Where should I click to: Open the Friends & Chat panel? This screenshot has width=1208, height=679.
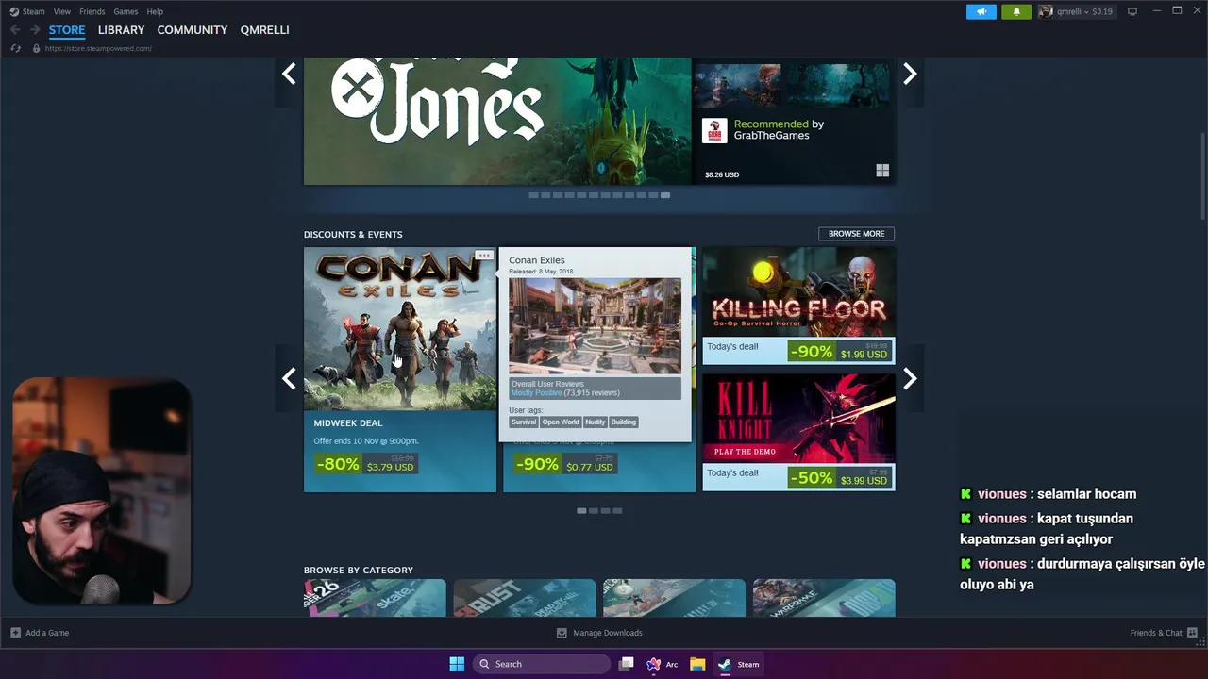(1156, 633)
